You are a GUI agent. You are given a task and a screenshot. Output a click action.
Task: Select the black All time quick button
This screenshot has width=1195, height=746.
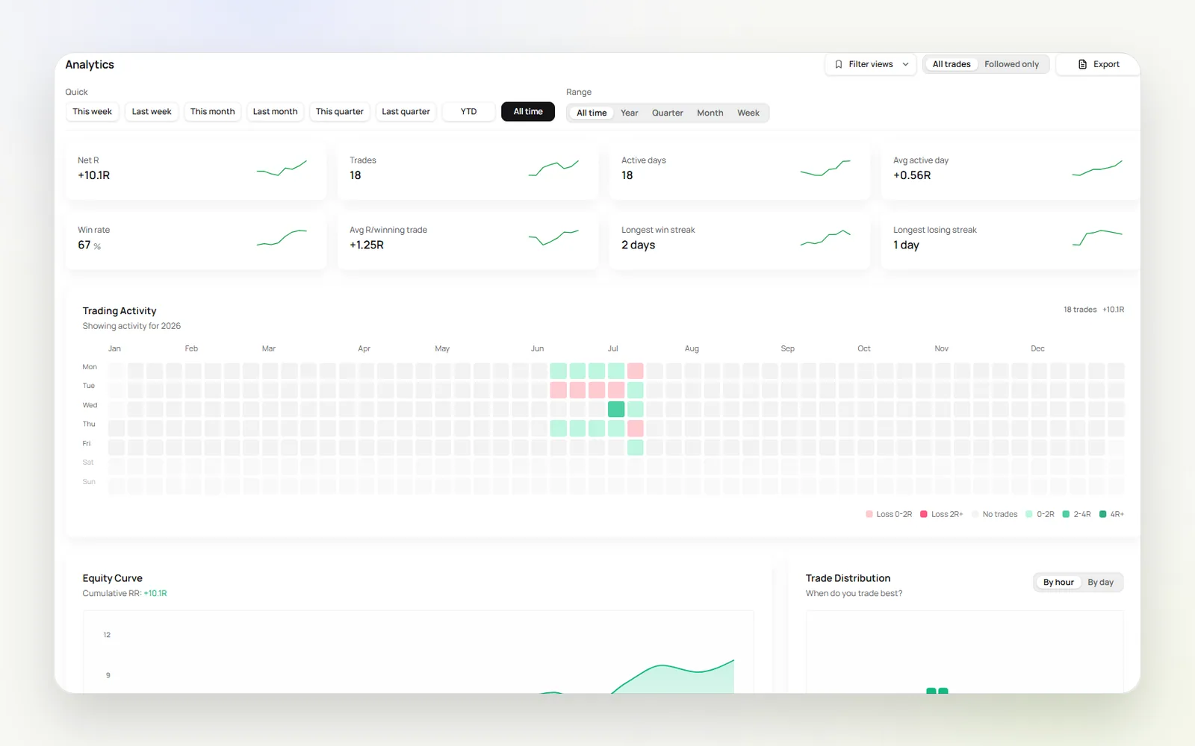click(528, 112)
